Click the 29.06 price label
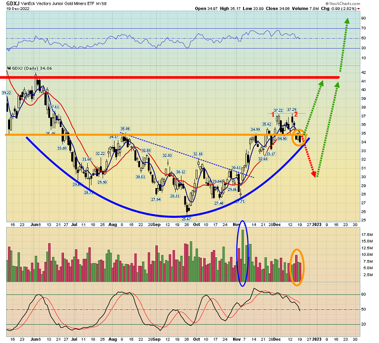Image resolution: width=379 pixels, height=343 pixels. 232,190
